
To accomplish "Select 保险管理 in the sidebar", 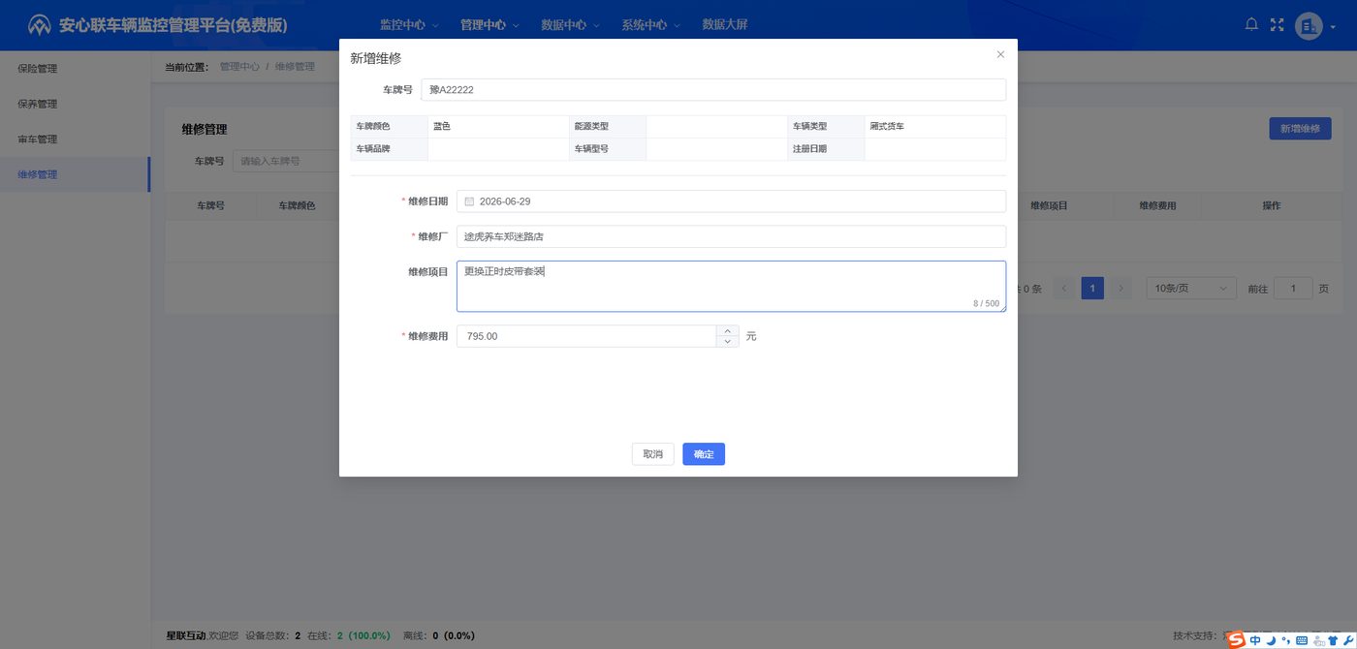I will click(75, 69).
